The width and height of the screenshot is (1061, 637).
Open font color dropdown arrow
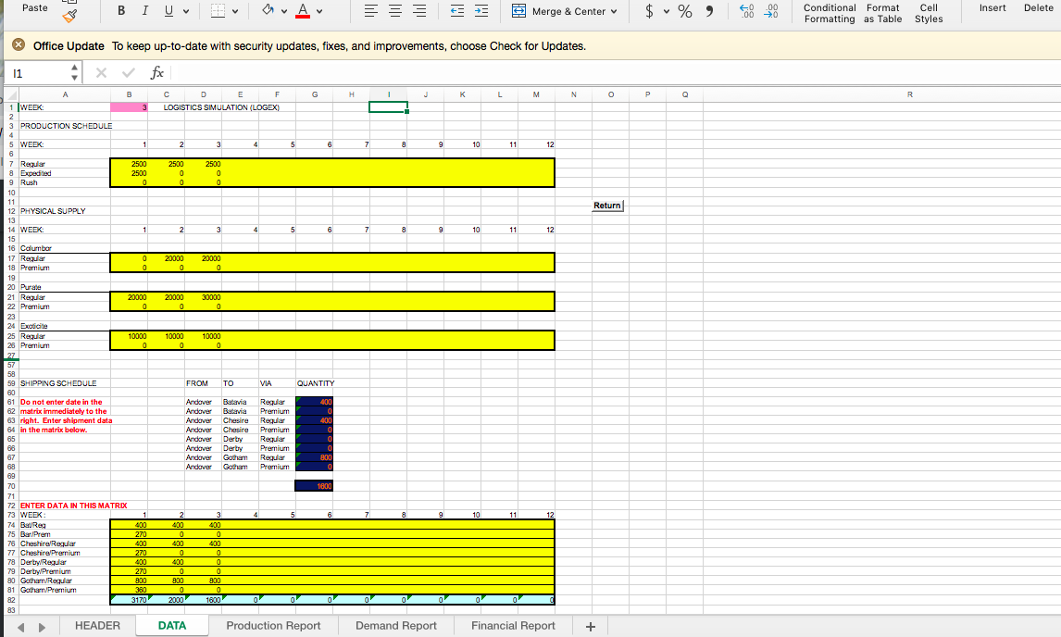319,11
